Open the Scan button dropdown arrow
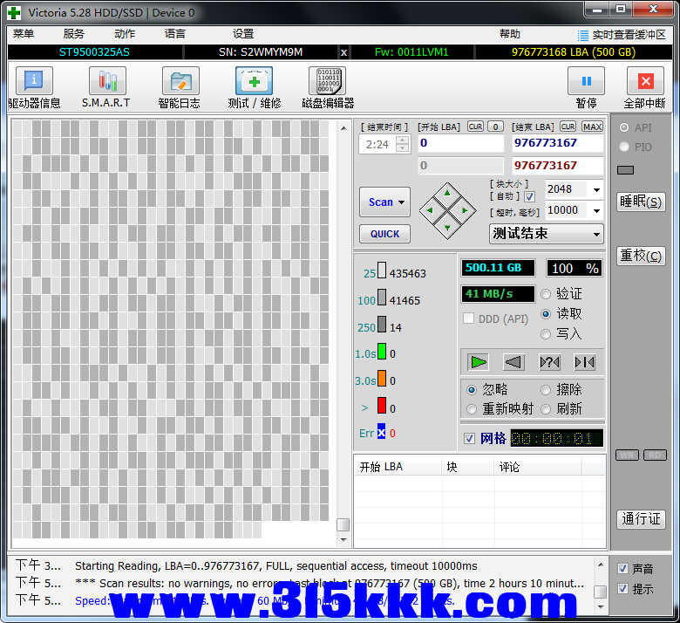 (401, 202)
